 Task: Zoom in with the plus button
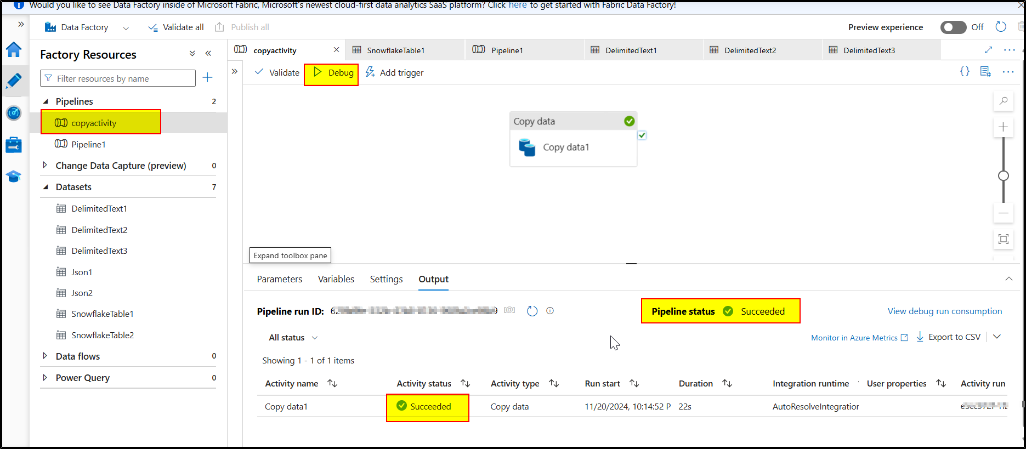pos(1004,127)
